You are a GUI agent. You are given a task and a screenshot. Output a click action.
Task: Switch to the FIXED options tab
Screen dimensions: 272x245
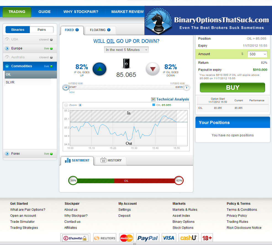click(72, 30)
